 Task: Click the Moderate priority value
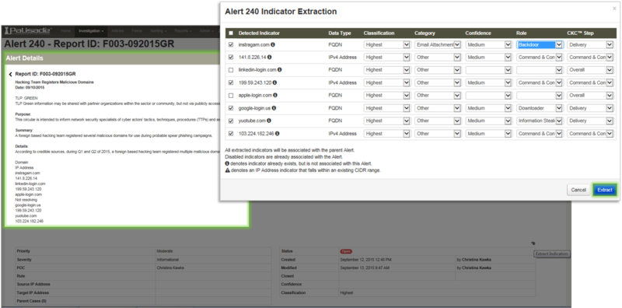(x=165, y=251)
